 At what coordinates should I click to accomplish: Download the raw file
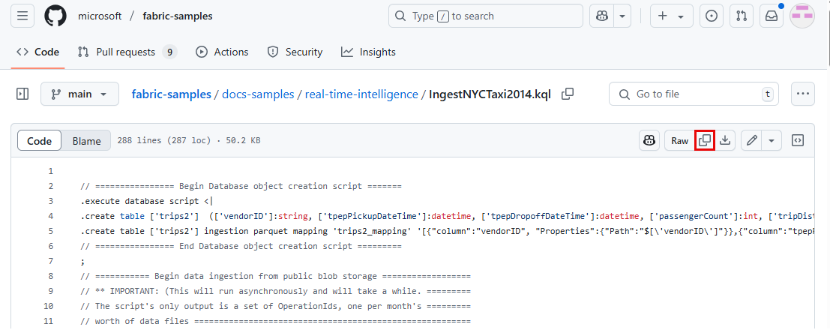coord(725,140)
